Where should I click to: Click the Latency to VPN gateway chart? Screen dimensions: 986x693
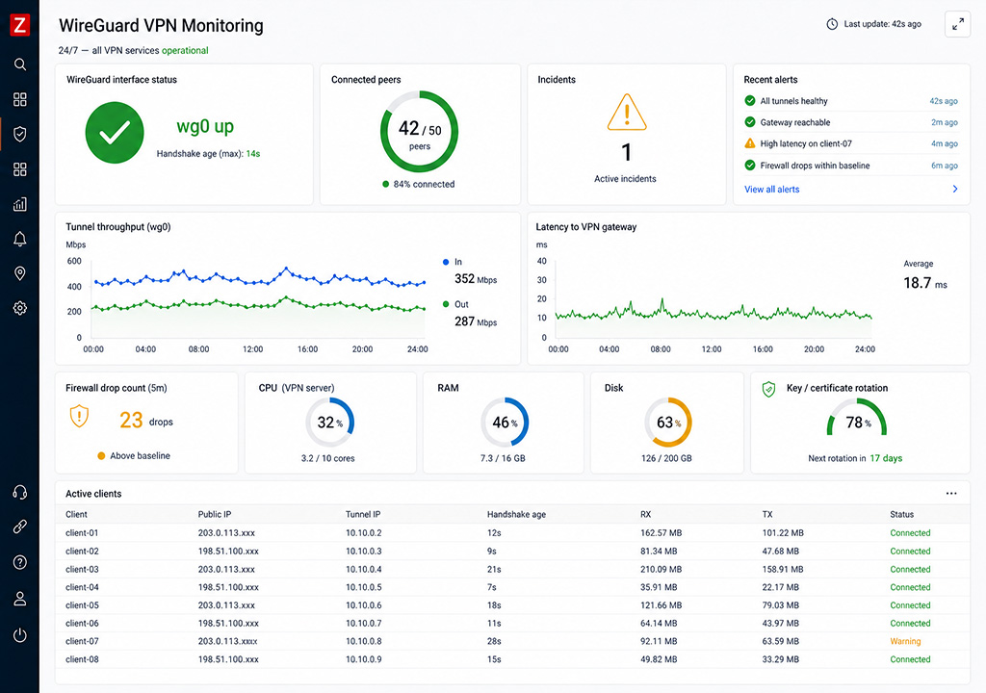tap(714, 298)
